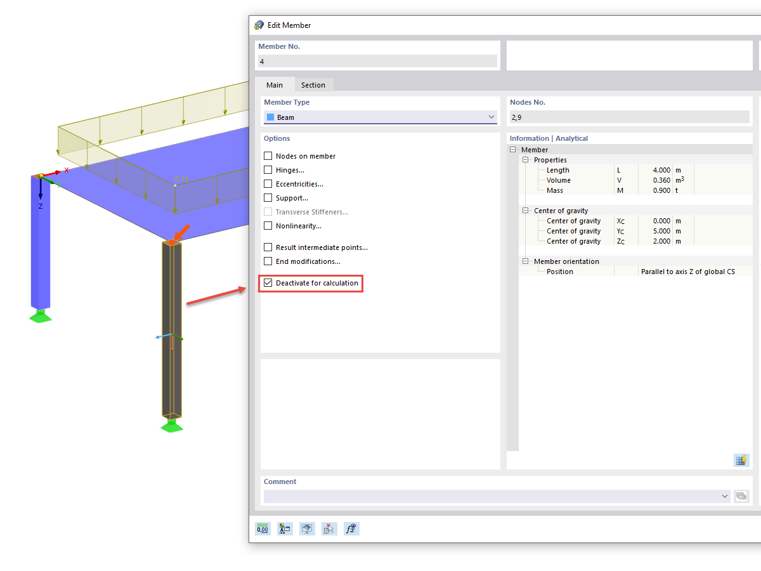Collapse the Properties group

point(525,160)
